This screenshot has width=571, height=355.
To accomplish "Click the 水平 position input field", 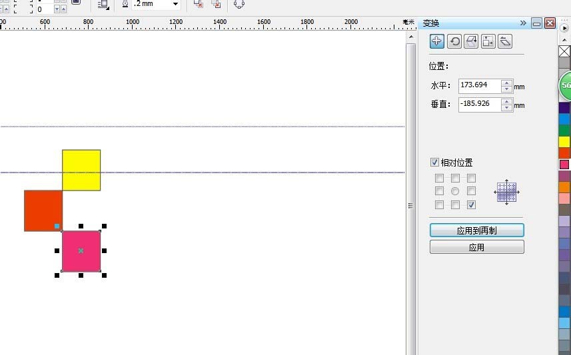I will (x=480, y=86).
